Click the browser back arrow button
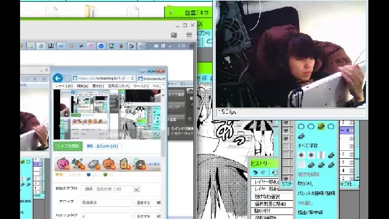Screen dimensions: 389x219 click(x=58, y=78)
